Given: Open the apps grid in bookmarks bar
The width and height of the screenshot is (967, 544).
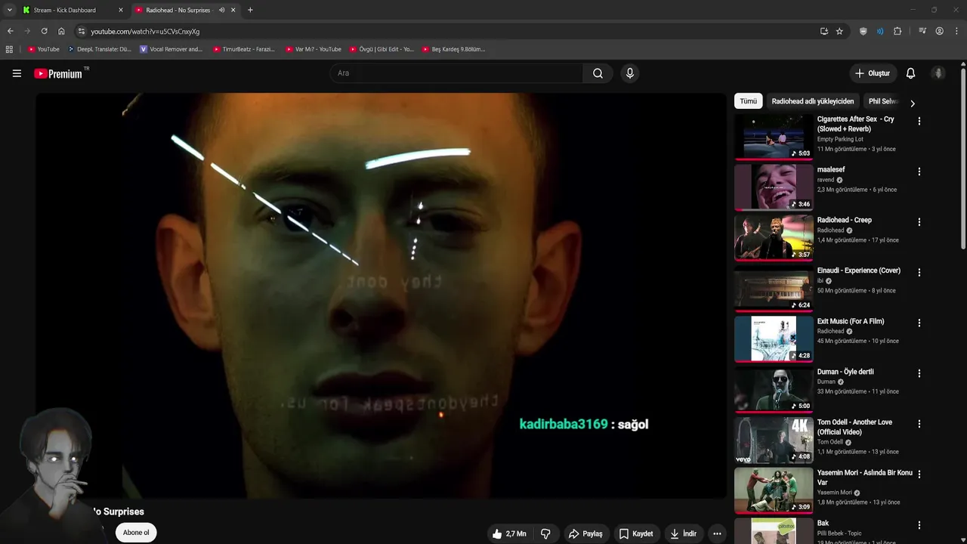Looking at the screenshot, I should coord(9,49).
